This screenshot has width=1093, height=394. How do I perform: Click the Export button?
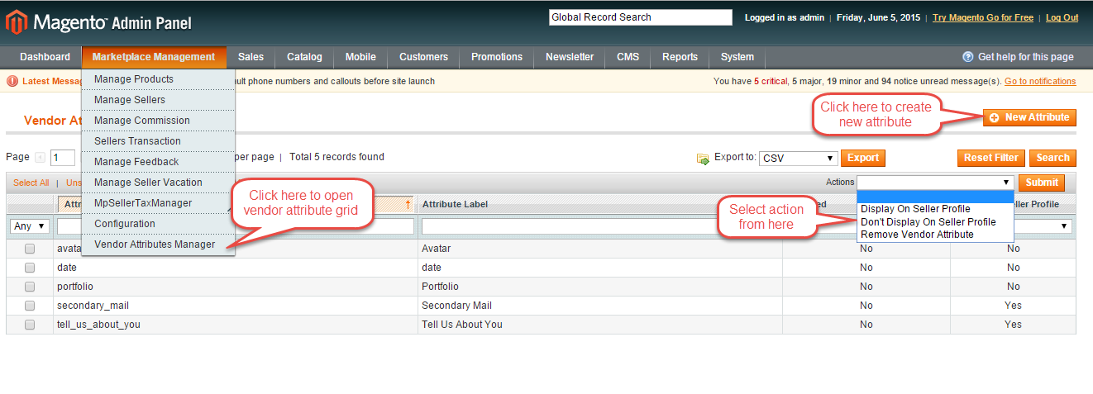point(863,158)
